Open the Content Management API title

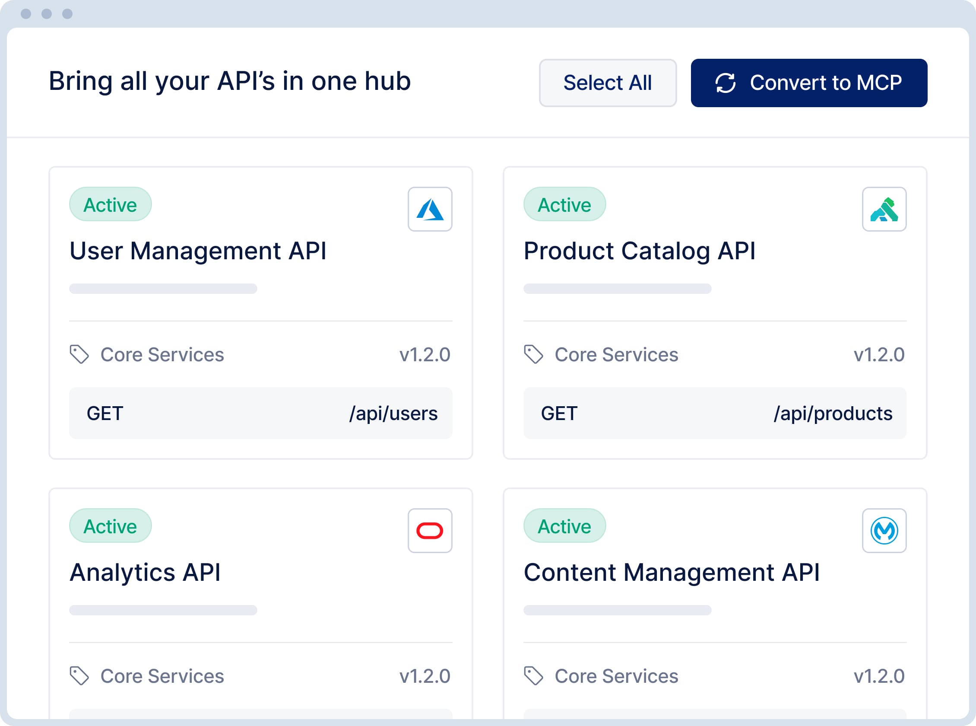tap(671, 572)
